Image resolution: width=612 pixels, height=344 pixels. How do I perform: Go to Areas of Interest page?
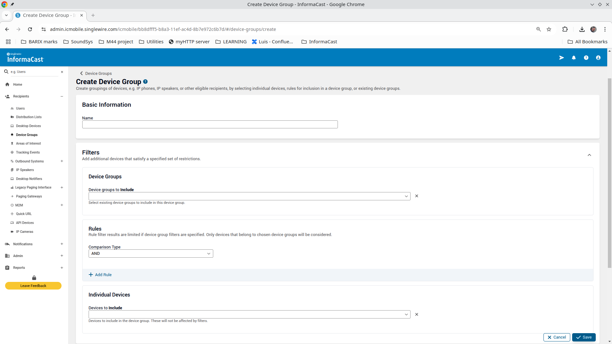pyautogui.click(x=28, y=144)
